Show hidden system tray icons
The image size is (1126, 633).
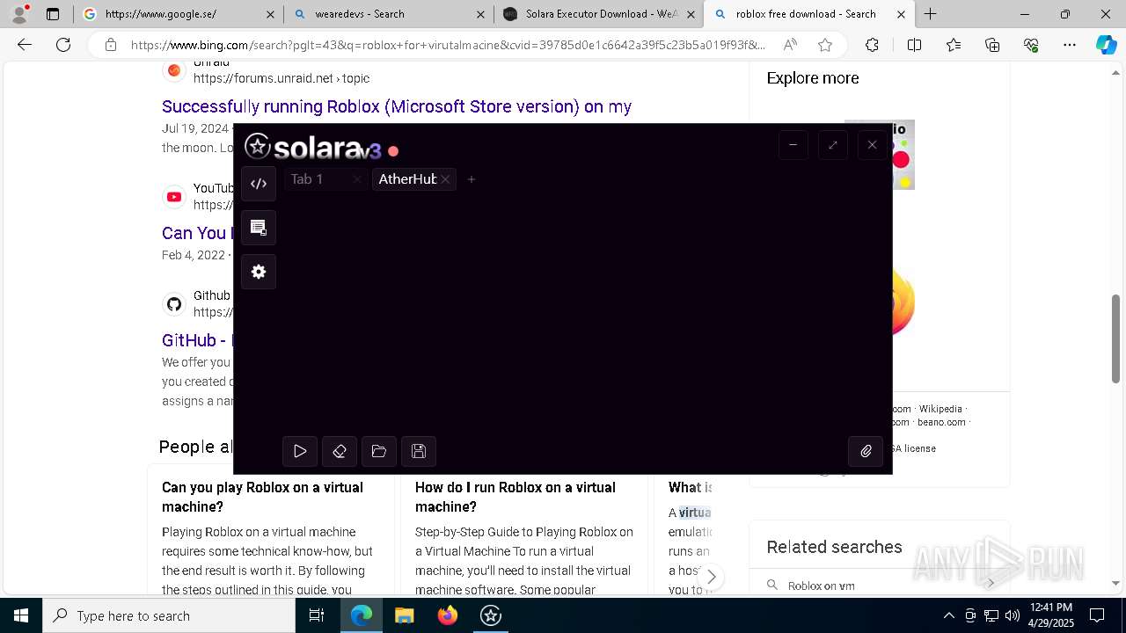pyautogui.click(x=948, y=615)
